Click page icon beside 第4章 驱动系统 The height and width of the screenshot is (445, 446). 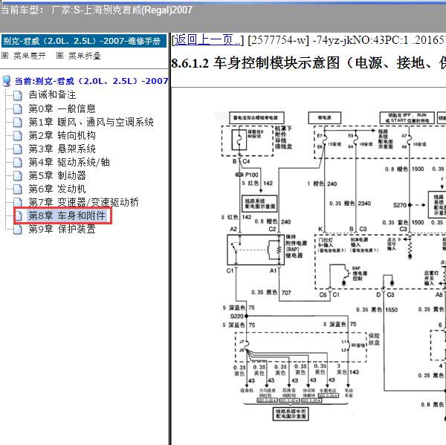pos(18,163)
